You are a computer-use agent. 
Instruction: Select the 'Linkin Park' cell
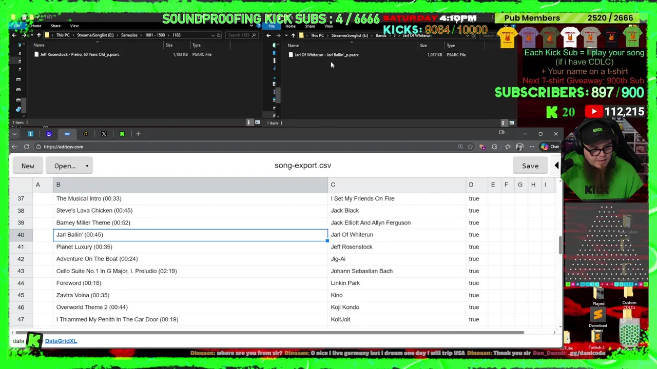coord(397,283)
